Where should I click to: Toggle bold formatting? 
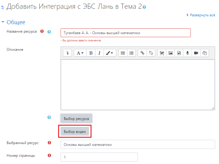[x=91, y=53]
